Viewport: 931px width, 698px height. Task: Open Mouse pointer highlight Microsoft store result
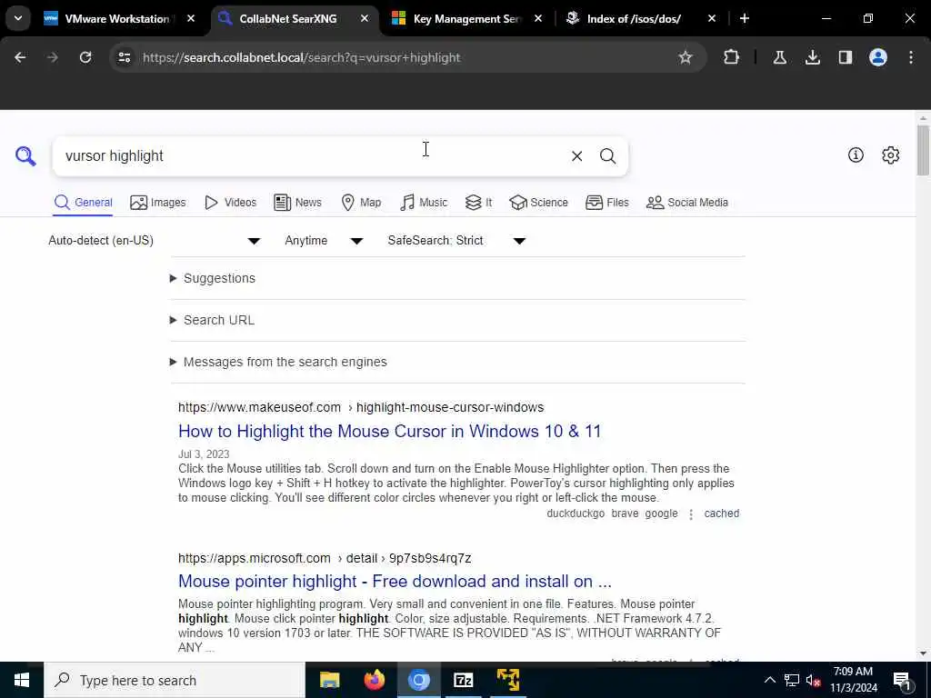coord(395,581)
